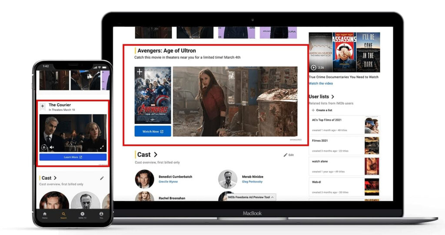Open the You profile tab on phone
Image resolution: width=445 pixels, height=235 pixels.
[101, 215]
